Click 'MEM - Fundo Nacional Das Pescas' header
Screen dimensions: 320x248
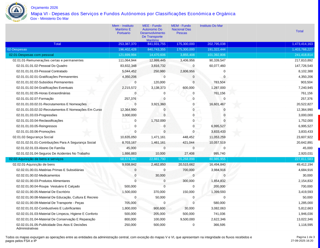pyautogui.click(x=181, y=29)
